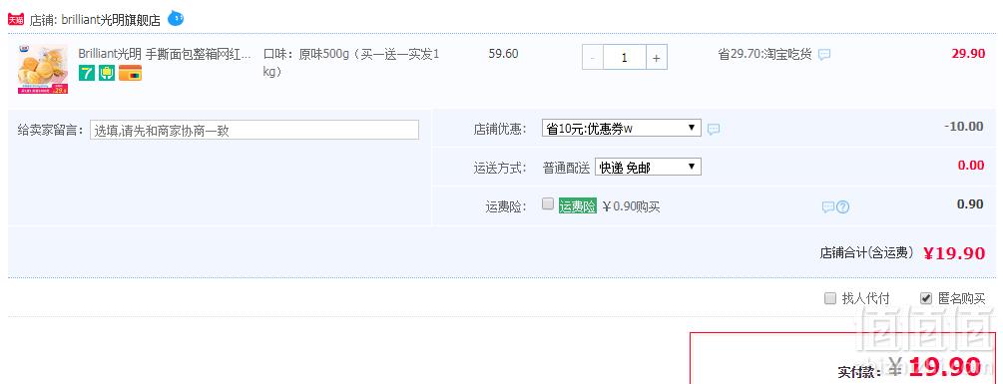Click the 0.00 shipping fee amount
The height and width of the screenshot is (384, 1003).
point(971,166)
